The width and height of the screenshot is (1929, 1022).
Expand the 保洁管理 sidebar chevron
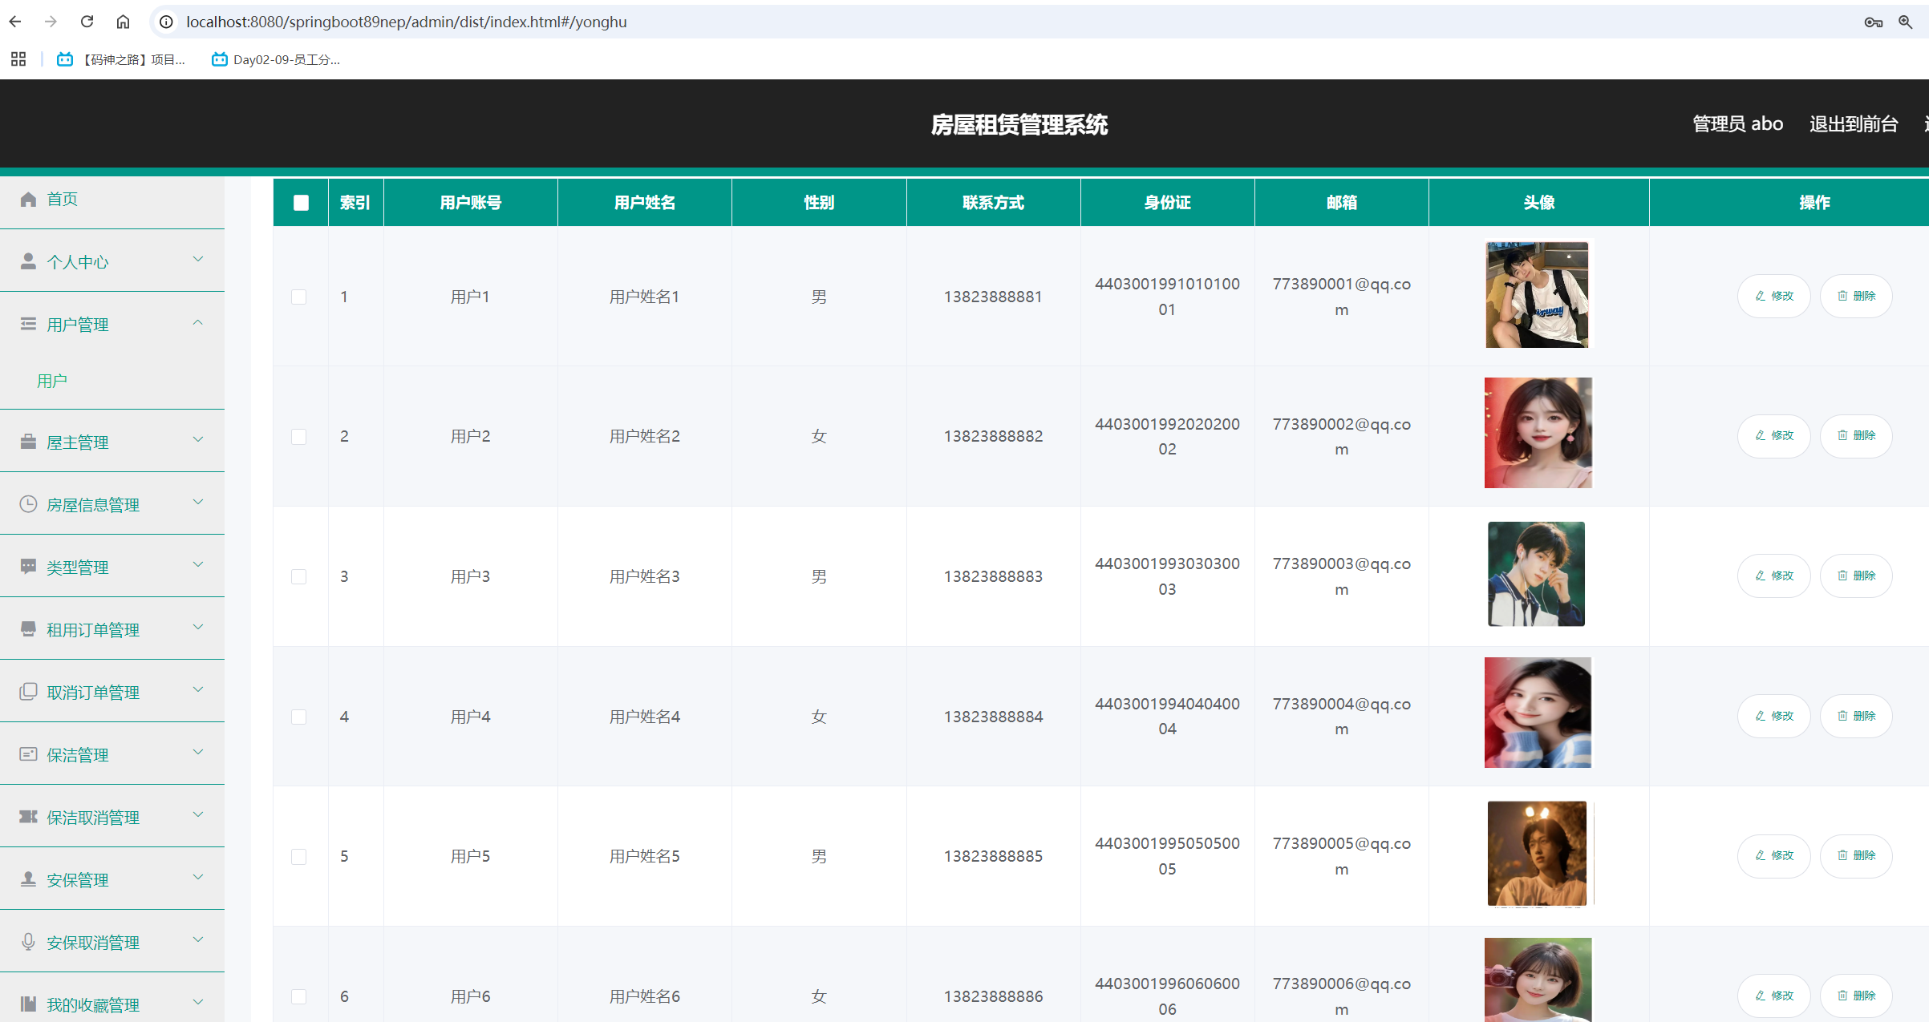coord(198,753)
